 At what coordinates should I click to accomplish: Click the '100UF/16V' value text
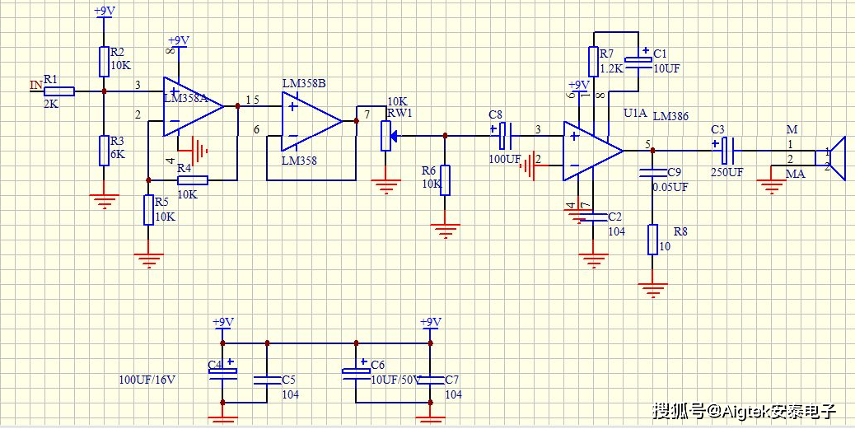(x=147, y=380)
